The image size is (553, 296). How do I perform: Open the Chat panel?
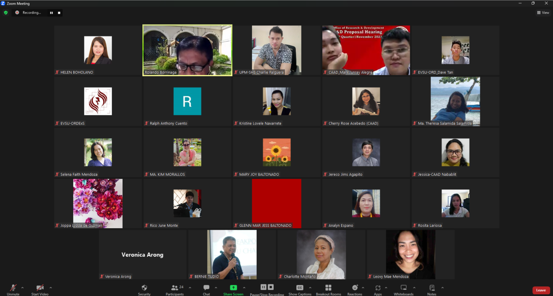(206, 288)
